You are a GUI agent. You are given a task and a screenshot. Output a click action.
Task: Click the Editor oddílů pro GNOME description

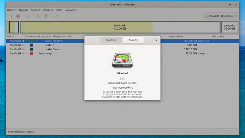coord(122,83)
